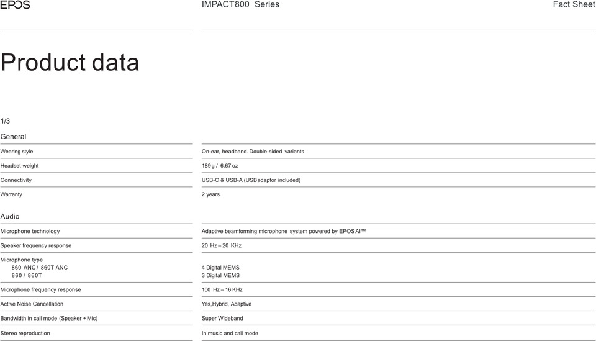Click the 4 Digital MEMS value
The height and width of the screenshot is (341, 596).
220,268
